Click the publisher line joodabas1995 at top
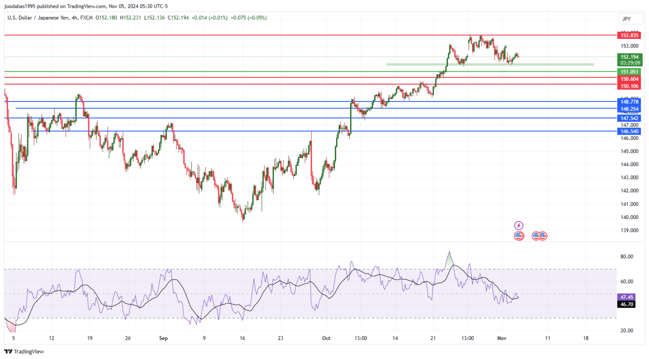This screenshot has width=649, height=359. [86, 6]
